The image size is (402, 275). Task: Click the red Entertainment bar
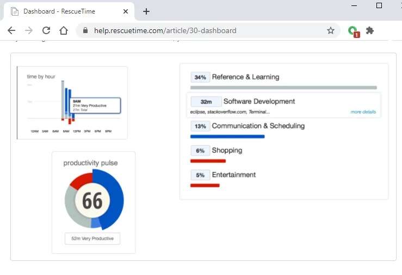pos(205,186)
